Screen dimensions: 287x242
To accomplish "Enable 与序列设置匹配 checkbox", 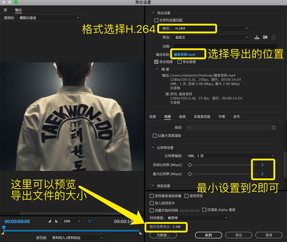I will [156, 20].
